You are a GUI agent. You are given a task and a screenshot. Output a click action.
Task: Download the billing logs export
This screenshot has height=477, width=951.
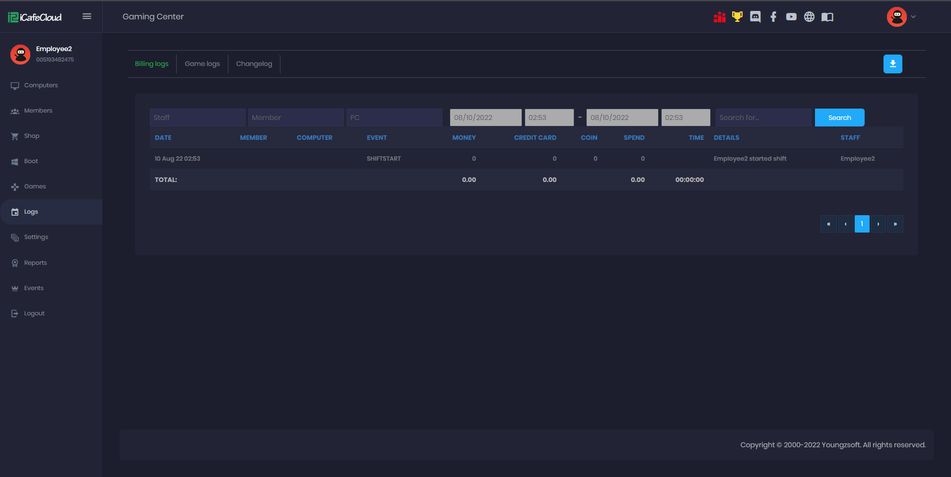point(892,64)
